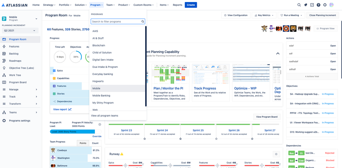Open the Portfolio dropdown menu
The height and width of the screenshot is (168, 342).
(65, 5)
